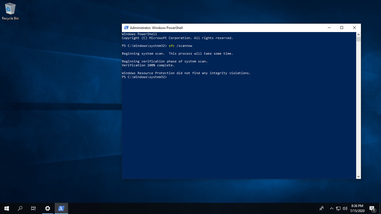Click 'Administrator: Windows PowerShell' window title
Viewport: 381px width, 214px height.
tap(156, 28)
